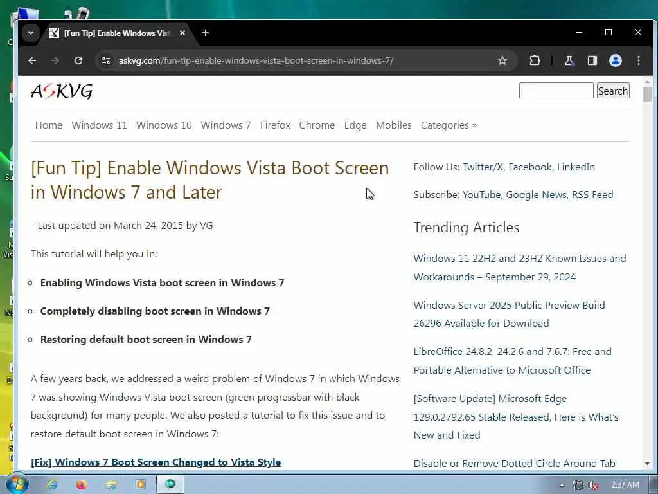
Task: Show hidden tray icons arrow
Action: click(562, 485)
